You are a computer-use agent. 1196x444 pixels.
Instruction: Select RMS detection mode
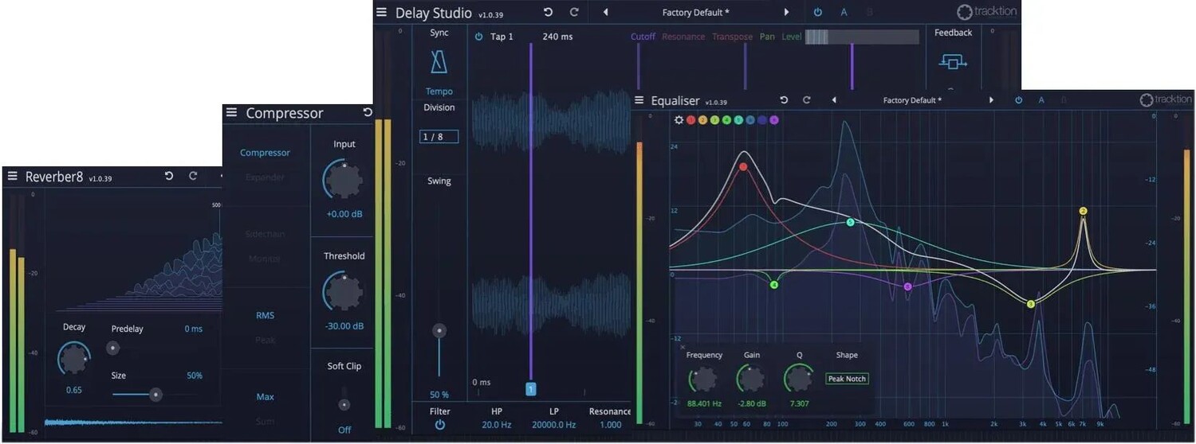[x=266, y=316]
